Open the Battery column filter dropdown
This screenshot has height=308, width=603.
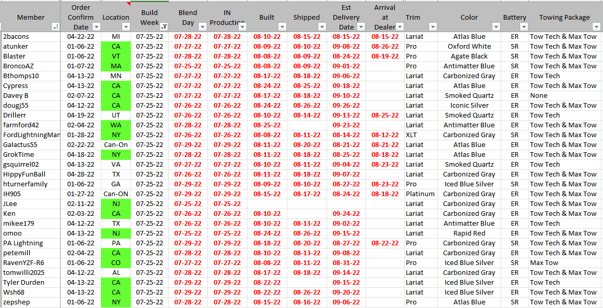[x=523, y=27]
